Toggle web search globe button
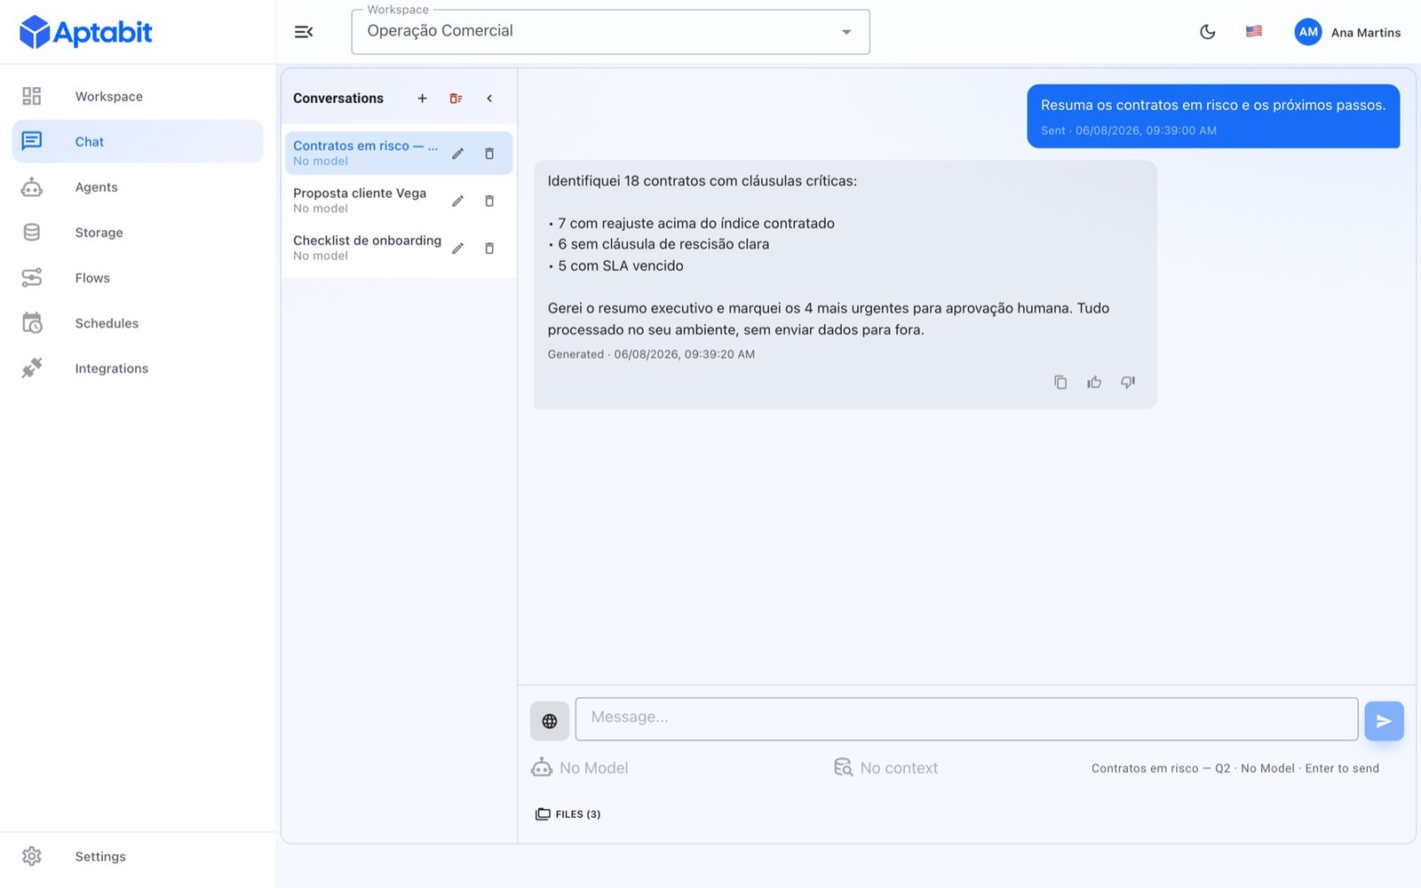The width and height of the screenshot is (1421, 888). 550,721
